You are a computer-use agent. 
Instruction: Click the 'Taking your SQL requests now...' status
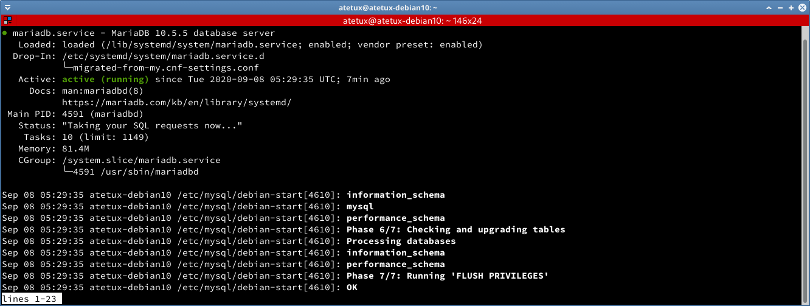152,125
